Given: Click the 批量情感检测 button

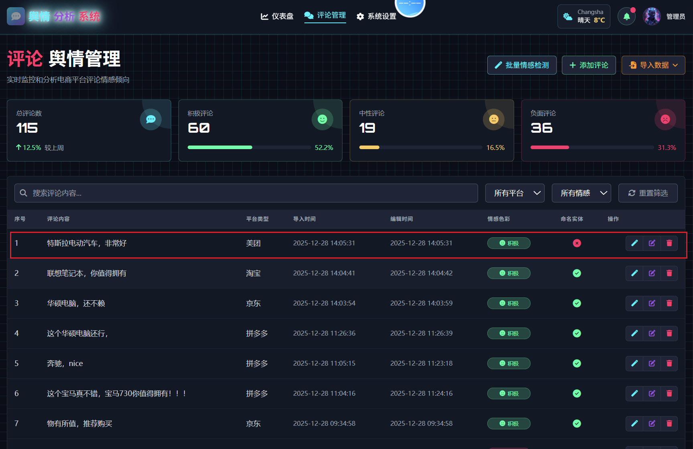Looking at the screenshot, I should tap(522, 65).
